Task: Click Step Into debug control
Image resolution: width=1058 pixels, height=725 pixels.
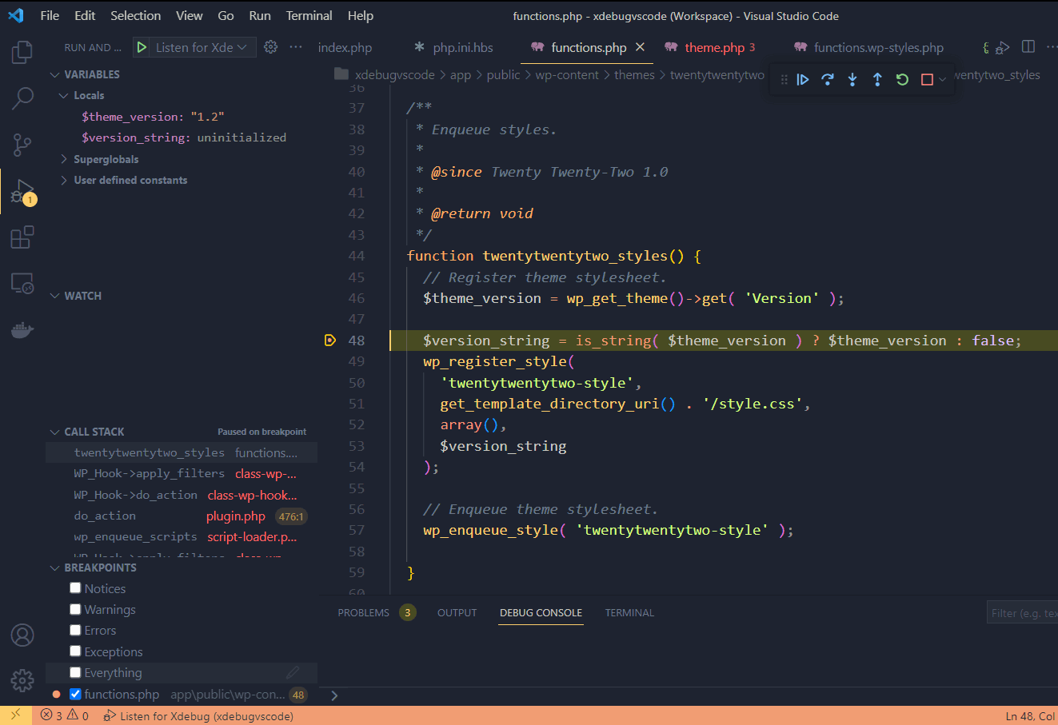Action: click(x=852, y=79)
